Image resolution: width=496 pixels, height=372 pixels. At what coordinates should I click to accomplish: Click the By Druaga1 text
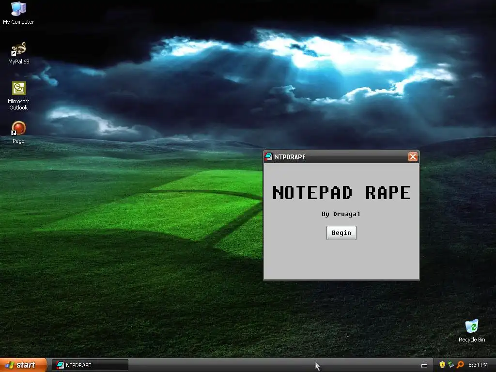pos(341,214)
